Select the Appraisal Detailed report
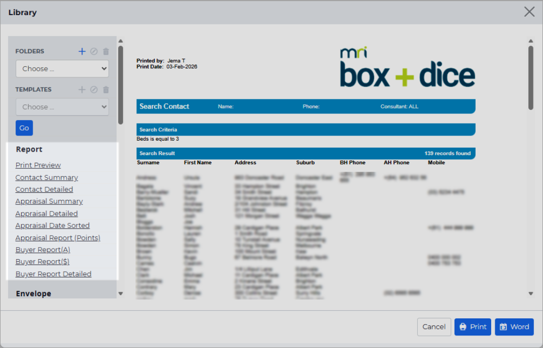 click(47, 213)
